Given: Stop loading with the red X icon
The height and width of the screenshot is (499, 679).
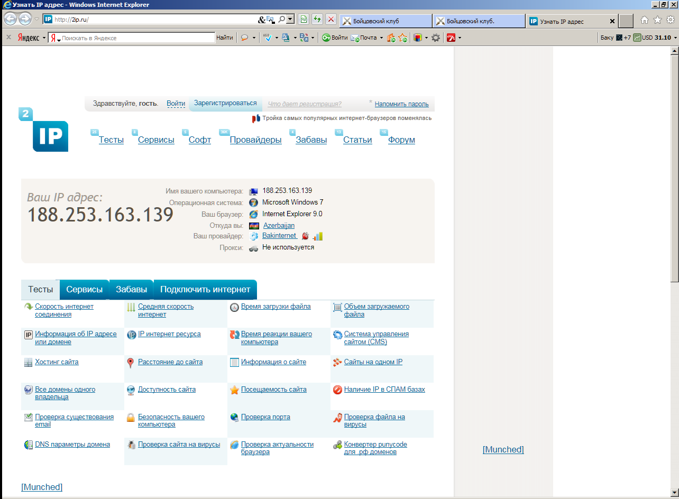Looking at the screenshot, I should point(331,20).
